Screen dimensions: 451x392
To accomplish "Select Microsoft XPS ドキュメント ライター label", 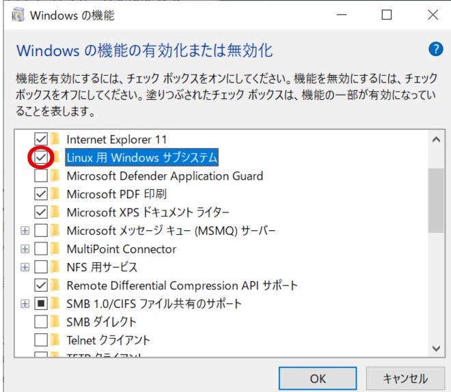I will coord(148,212).
